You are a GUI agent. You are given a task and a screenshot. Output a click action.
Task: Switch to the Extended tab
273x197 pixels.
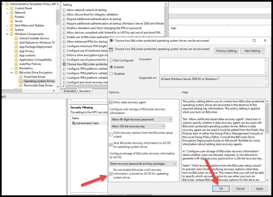(70, 91)
